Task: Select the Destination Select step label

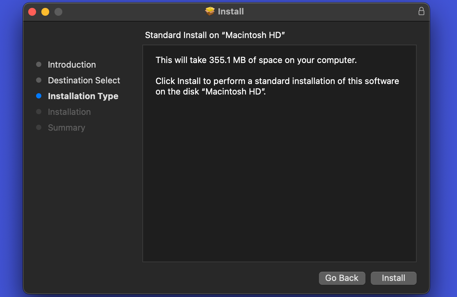Action: pos(84,80)
